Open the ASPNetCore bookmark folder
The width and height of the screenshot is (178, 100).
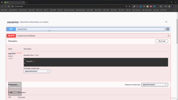(14, 10)
